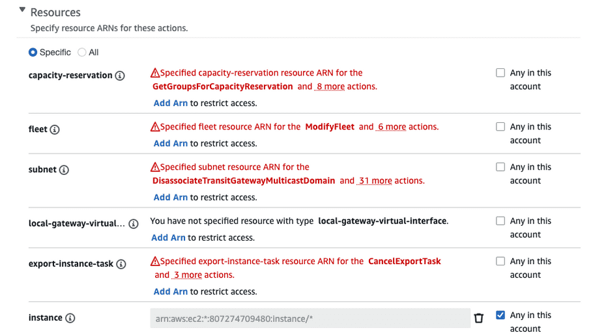Viewport: 593px width, 335px height.
Task: Select the Specific radio button
Action: (x=33, y=53)
